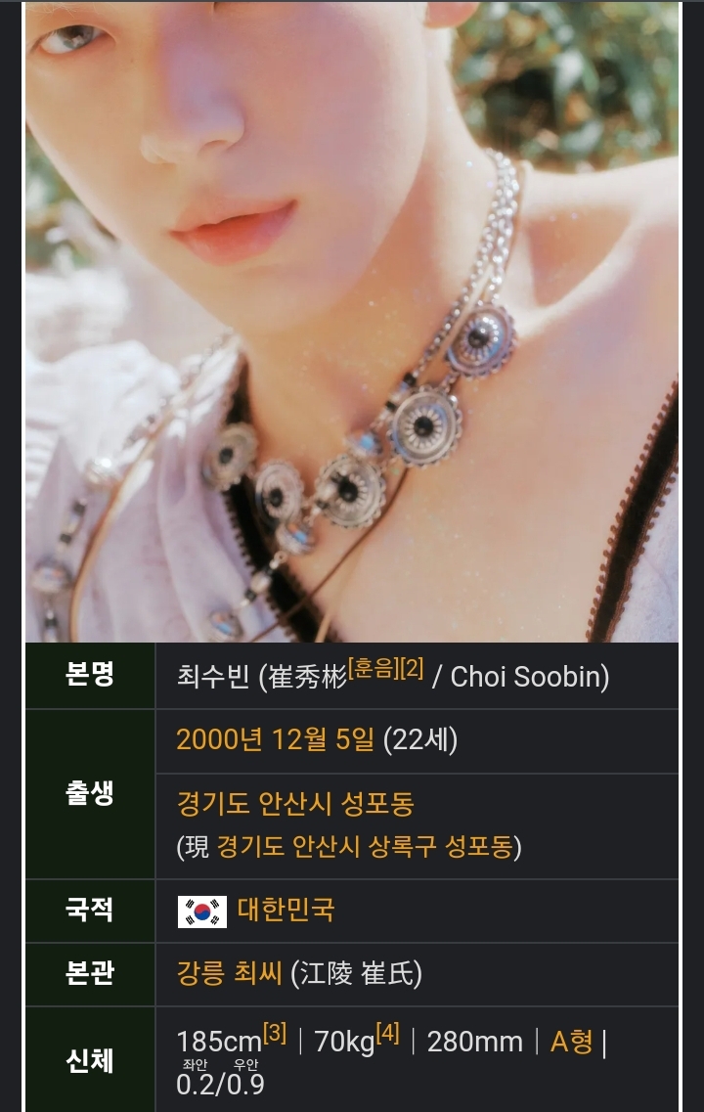
Task: Open the 강릉 최씨 clan link
Action: point(229,974)
